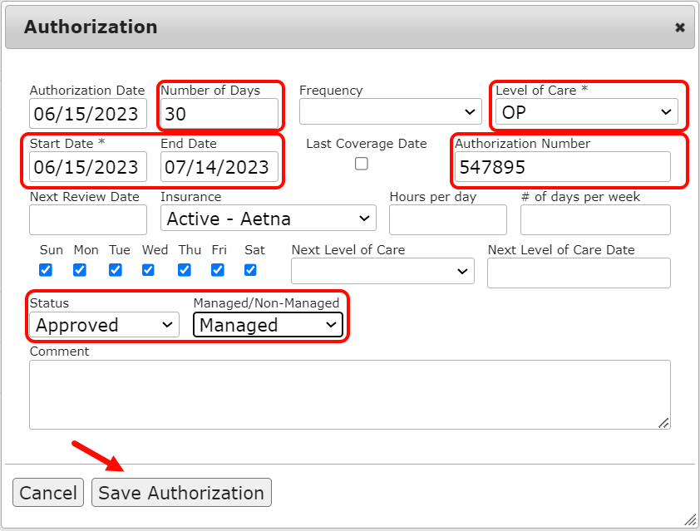The height and width of the screenshot is (531, 700).
Task: Toggle the Last Coverage Date checkbox
Action: click(362, 164)
